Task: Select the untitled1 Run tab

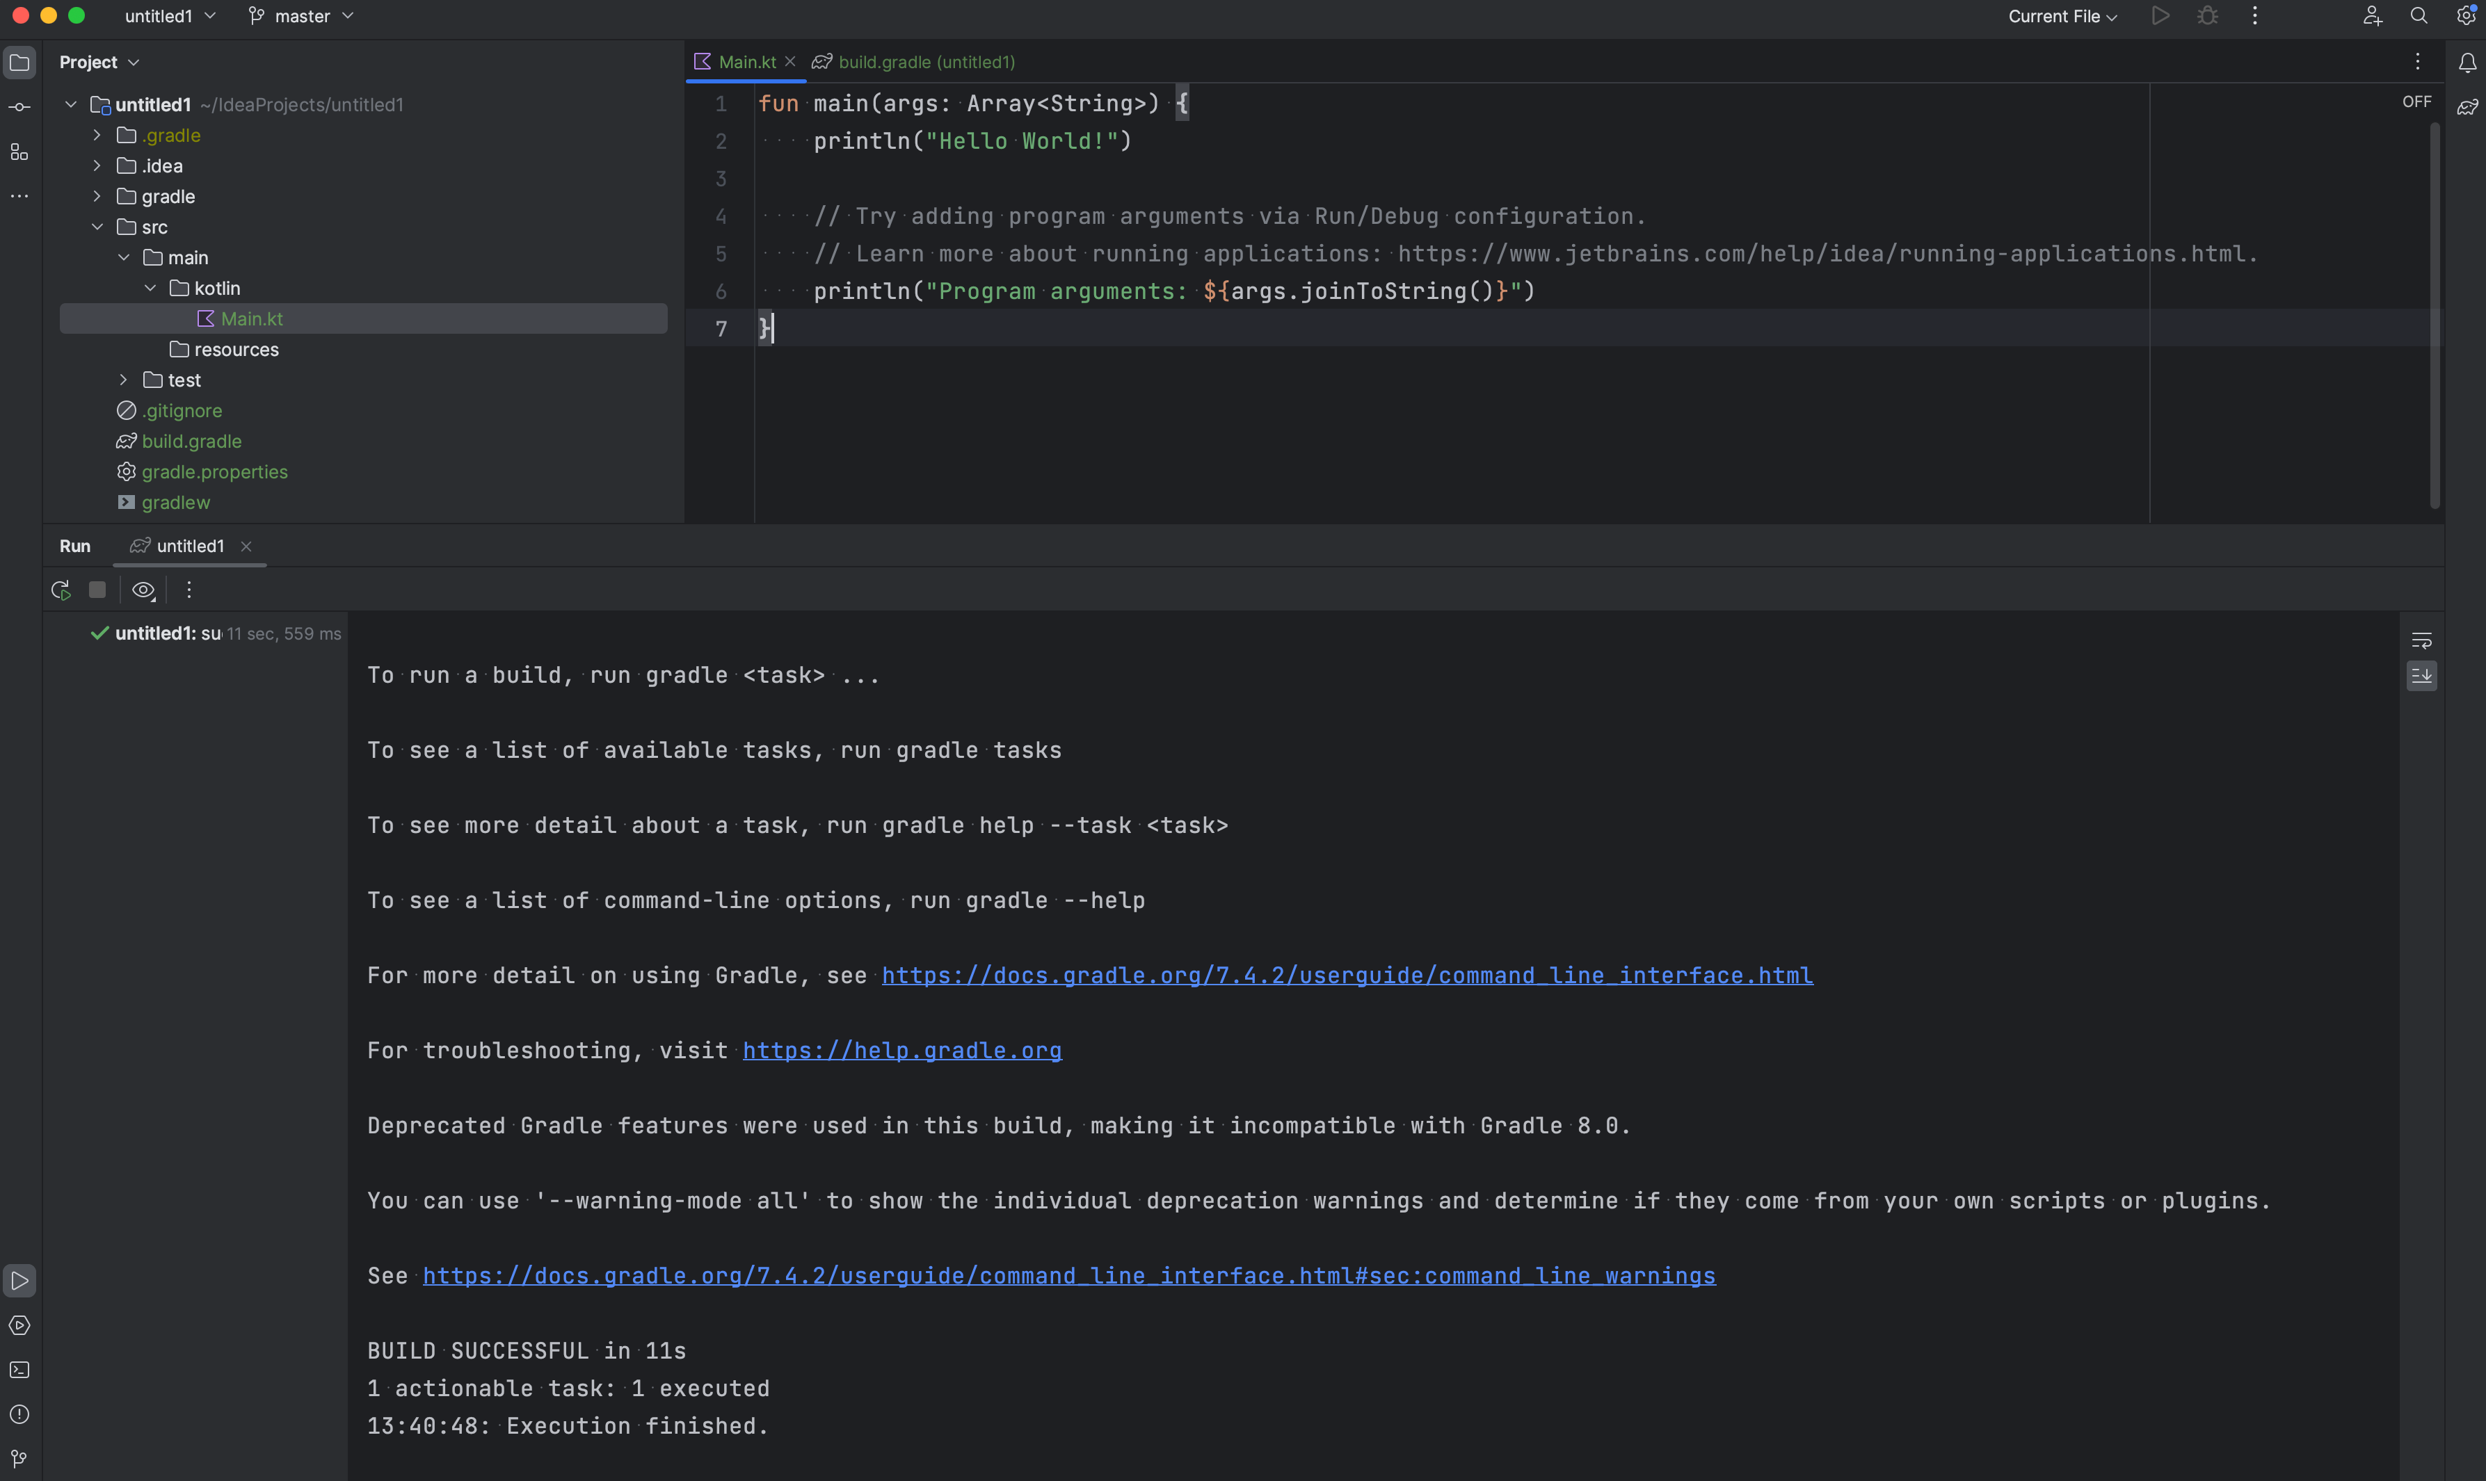Action: [x=189, y=546]
